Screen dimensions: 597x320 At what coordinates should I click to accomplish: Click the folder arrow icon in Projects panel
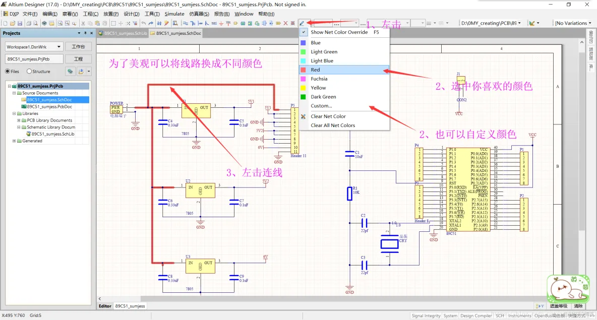tap(81, 71)
